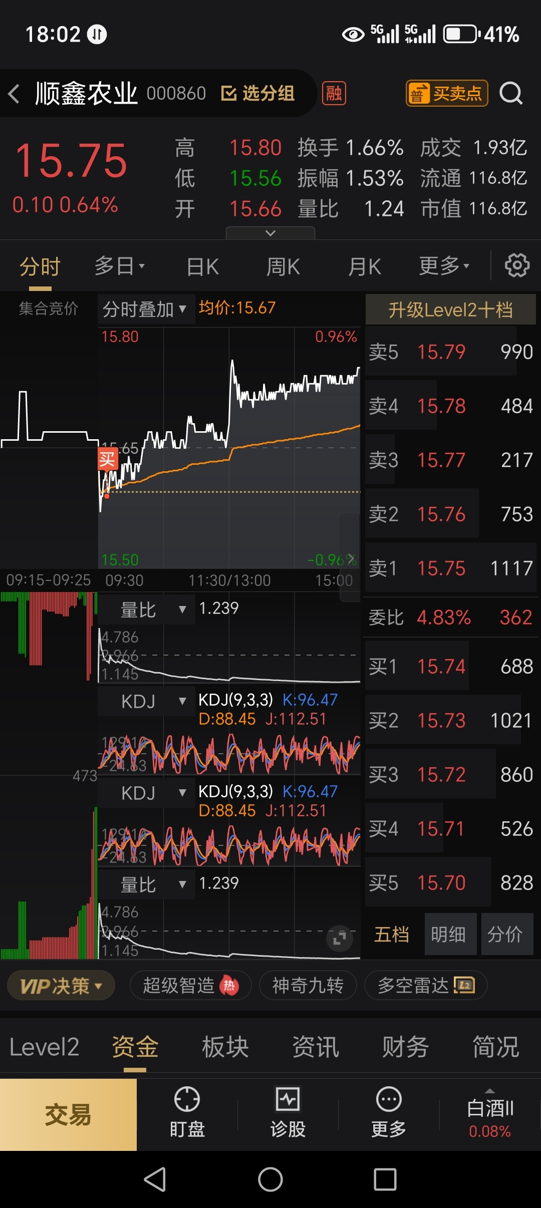Open the 诊股 stock diagnosis icon
541x1208 pixels.
pyautogui.click(x=288, y=1113)
